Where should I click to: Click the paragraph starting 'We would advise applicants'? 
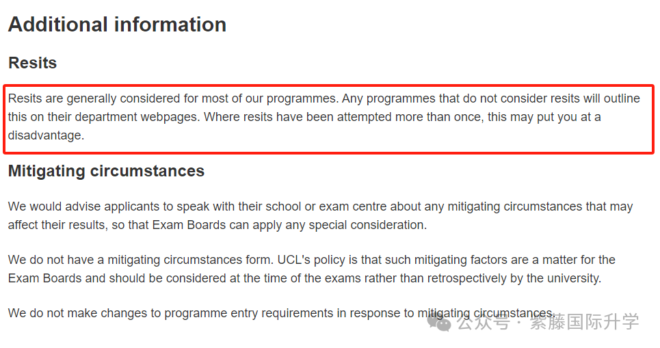(320, 215)
